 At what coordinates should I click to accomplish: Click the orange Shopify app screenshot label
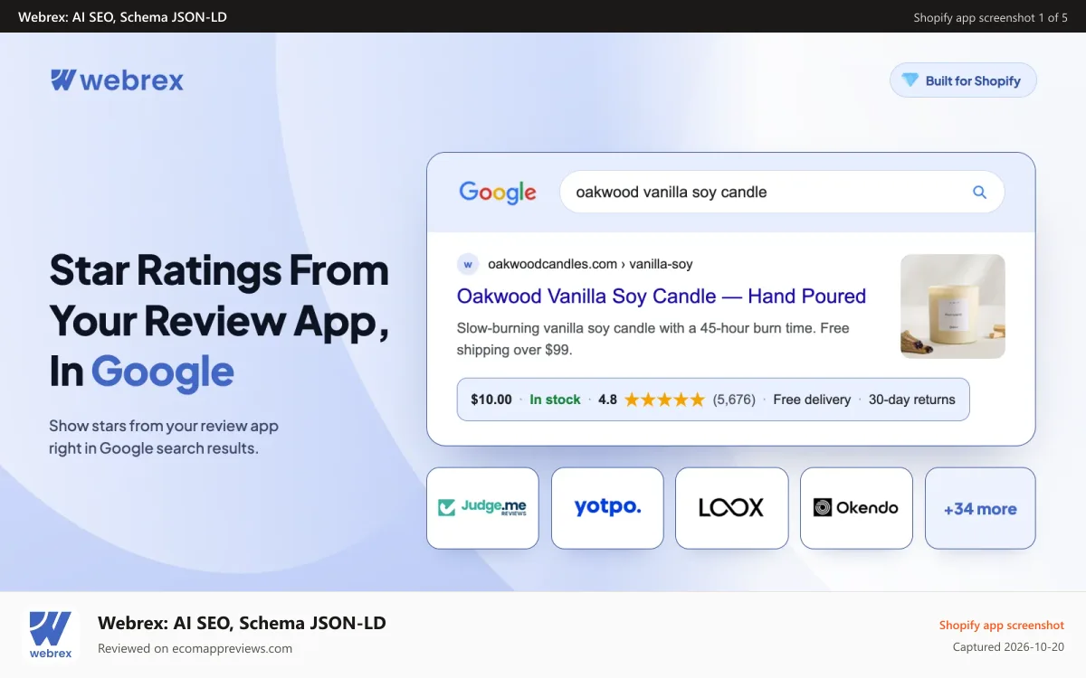[1002, 626]
